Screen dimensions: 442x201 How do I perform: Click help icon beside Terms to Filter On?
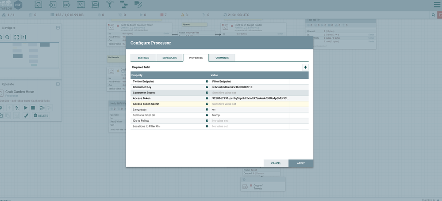click(x=207, y=115)
